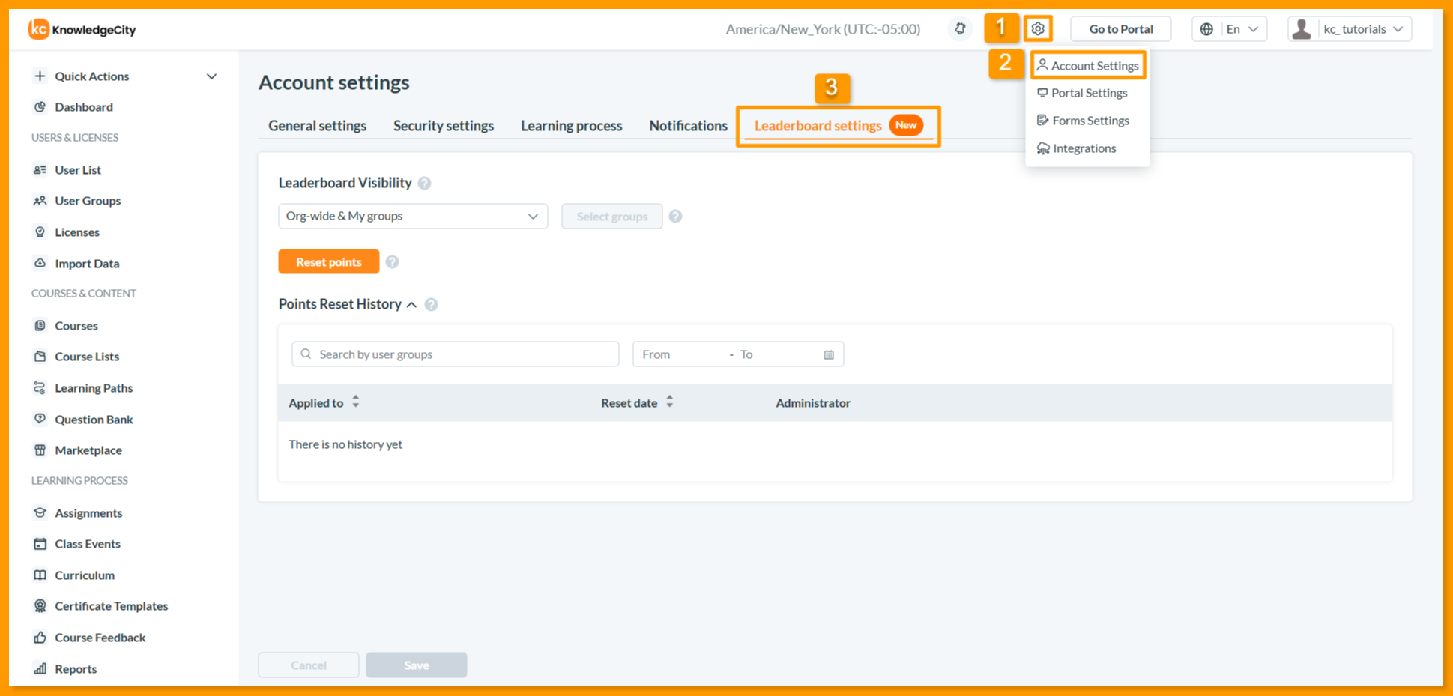Open help tooltip for Leaderboard Visibility
Viewport: 1453px width, 696px height.
pyautogui.click(x=425, y=184)
